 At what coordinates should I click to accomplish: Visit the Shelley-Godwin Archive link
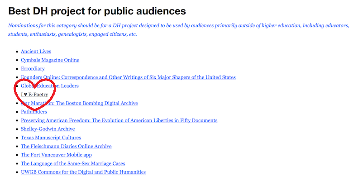[48, 129]
